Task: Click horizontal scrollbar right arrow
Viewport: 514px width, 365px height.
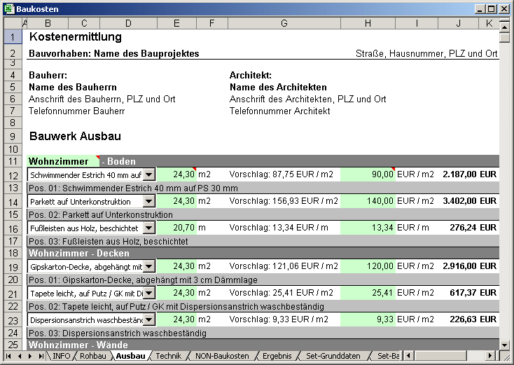Action: tap(490, 356)
